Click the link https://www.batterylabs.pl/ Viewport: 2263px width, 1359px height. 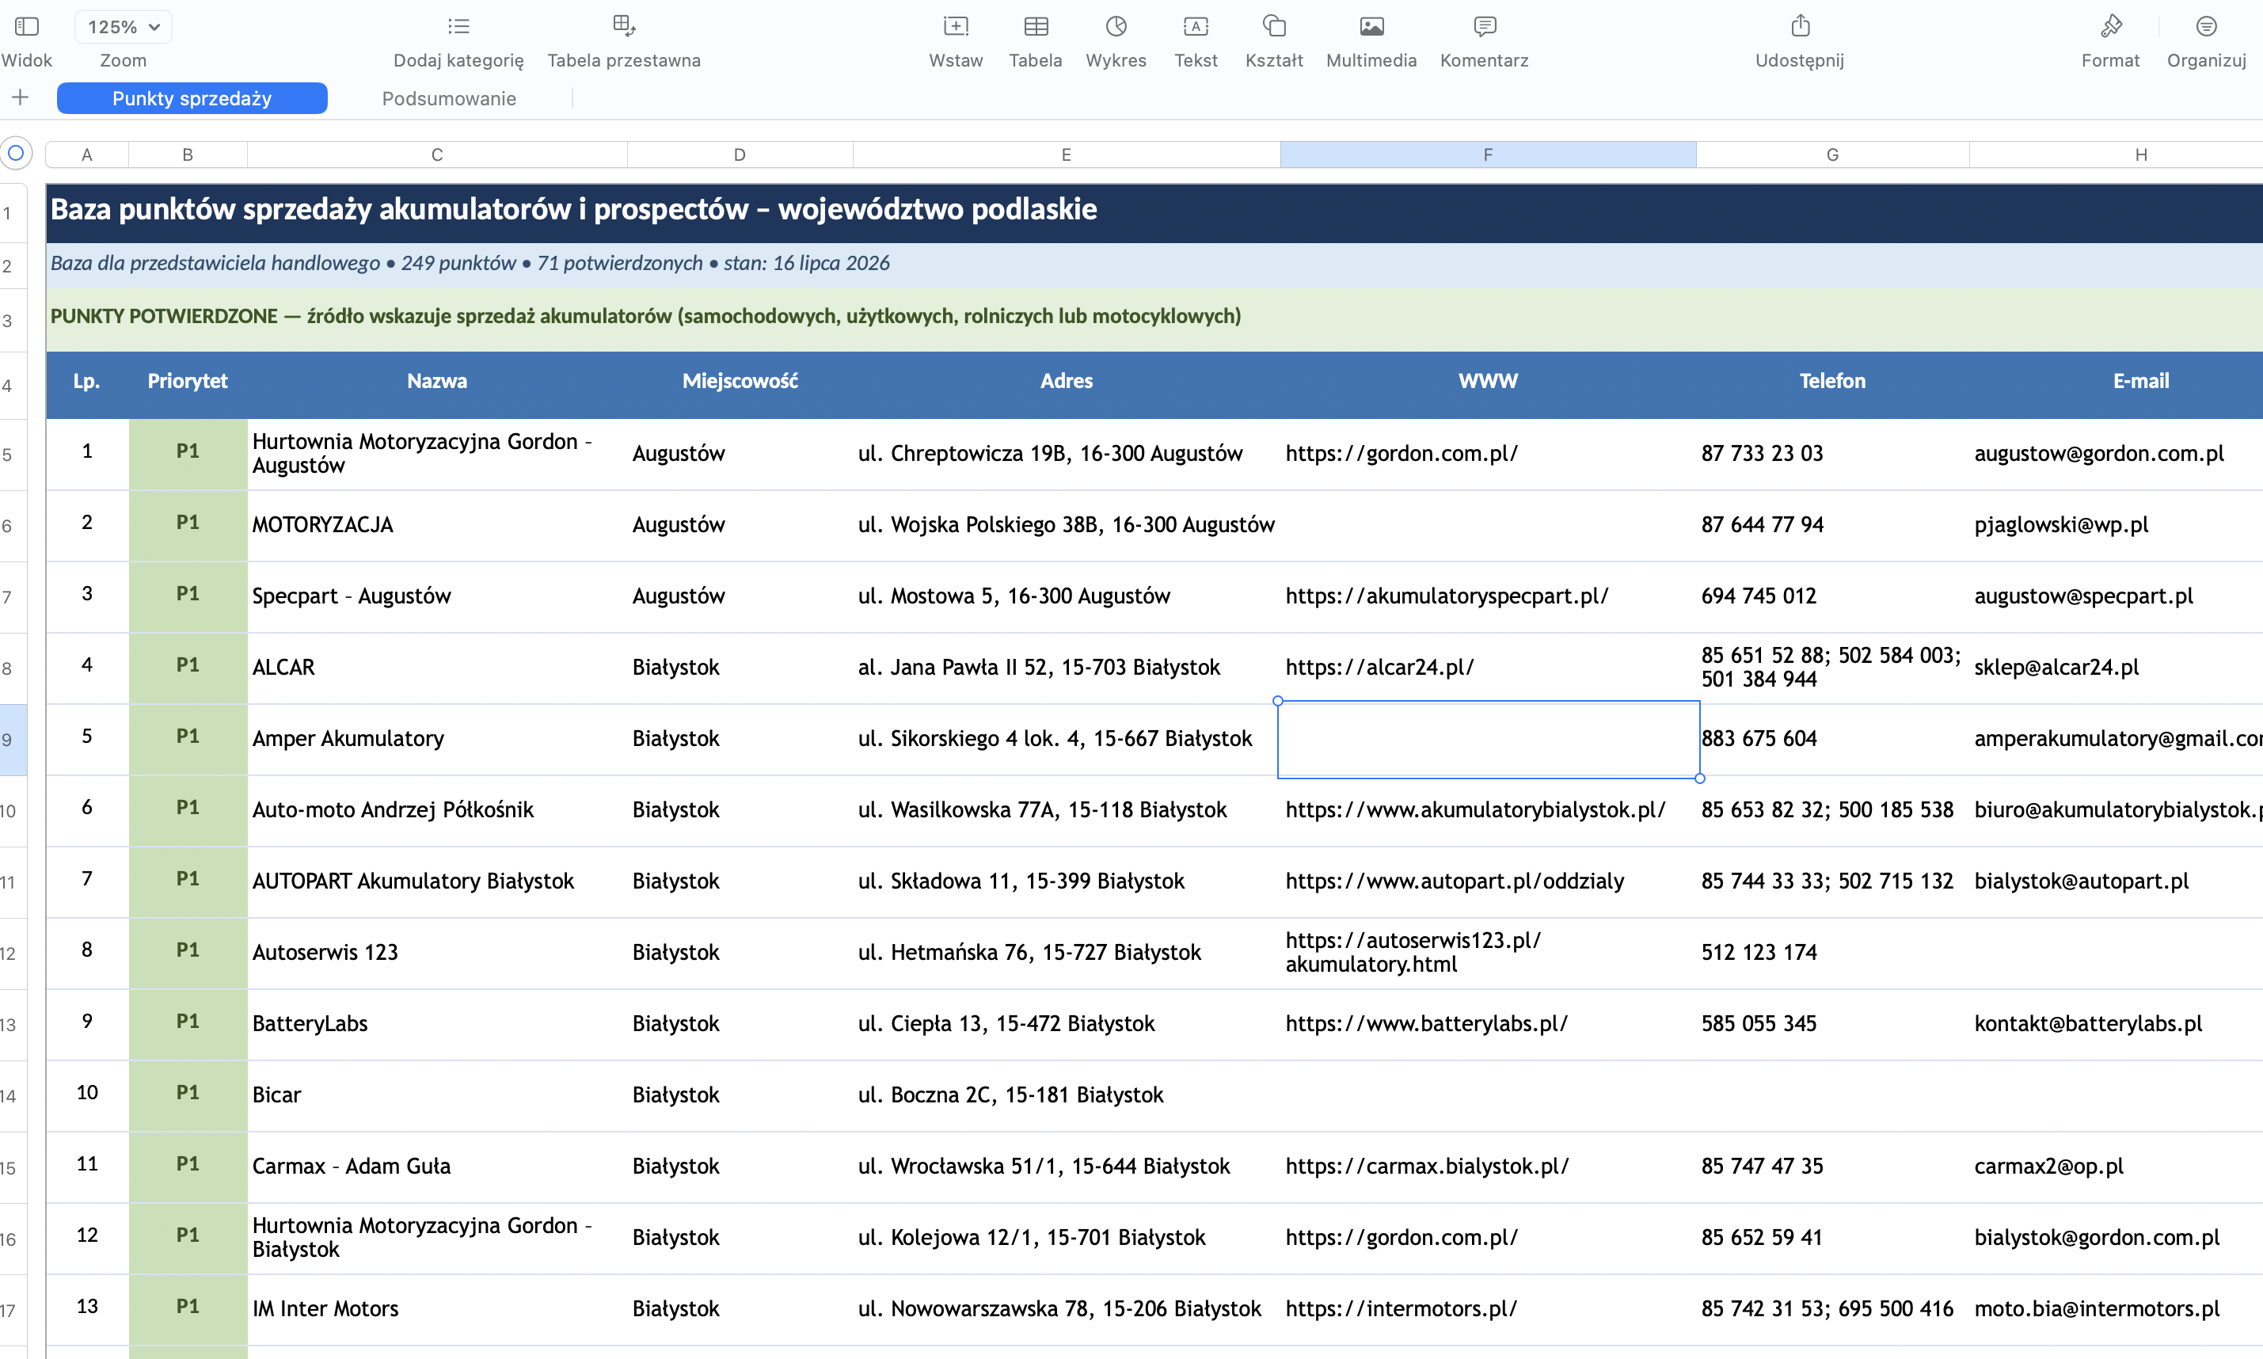pos(1426,1024)
